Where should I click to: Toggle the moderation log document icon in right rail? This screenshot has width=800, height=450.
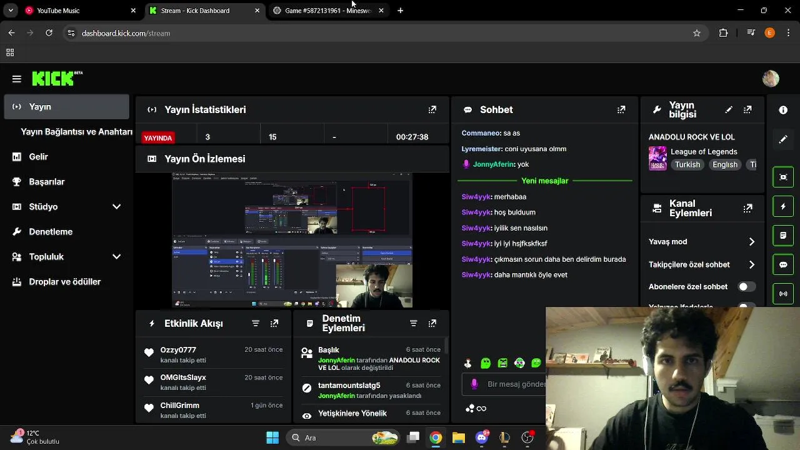(x=783, y=236)
